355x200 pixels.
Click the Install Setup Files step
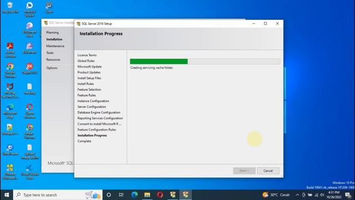[89, 78]
